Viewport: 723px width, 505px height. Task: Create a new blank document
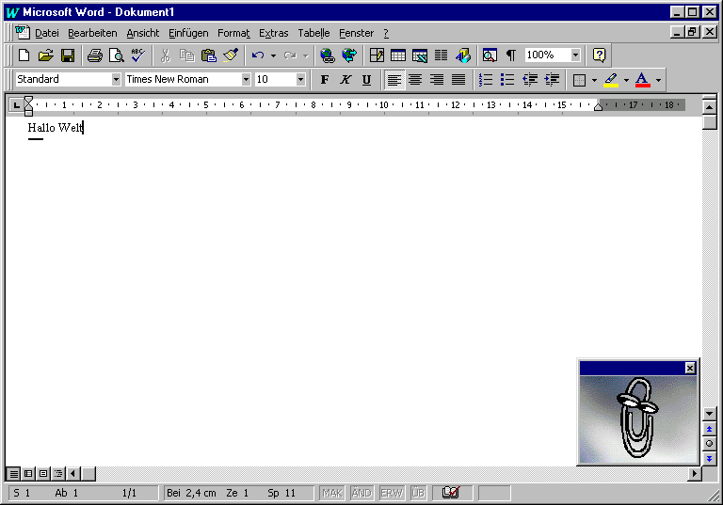click(x=24, y=55)
